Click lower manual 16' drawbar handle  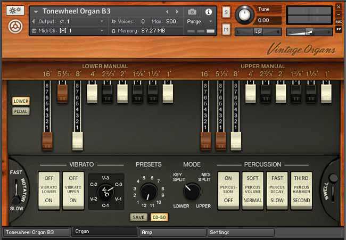pyautogui.click(x=47, y=141)
